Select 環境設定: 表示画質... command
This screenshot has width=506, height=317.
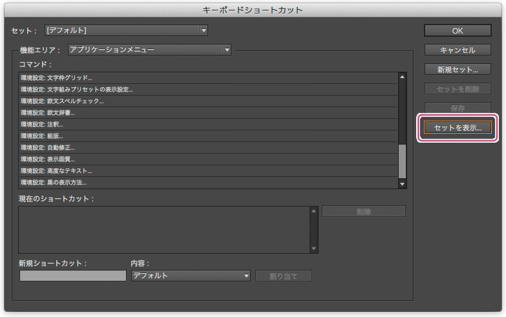point(209,159)
